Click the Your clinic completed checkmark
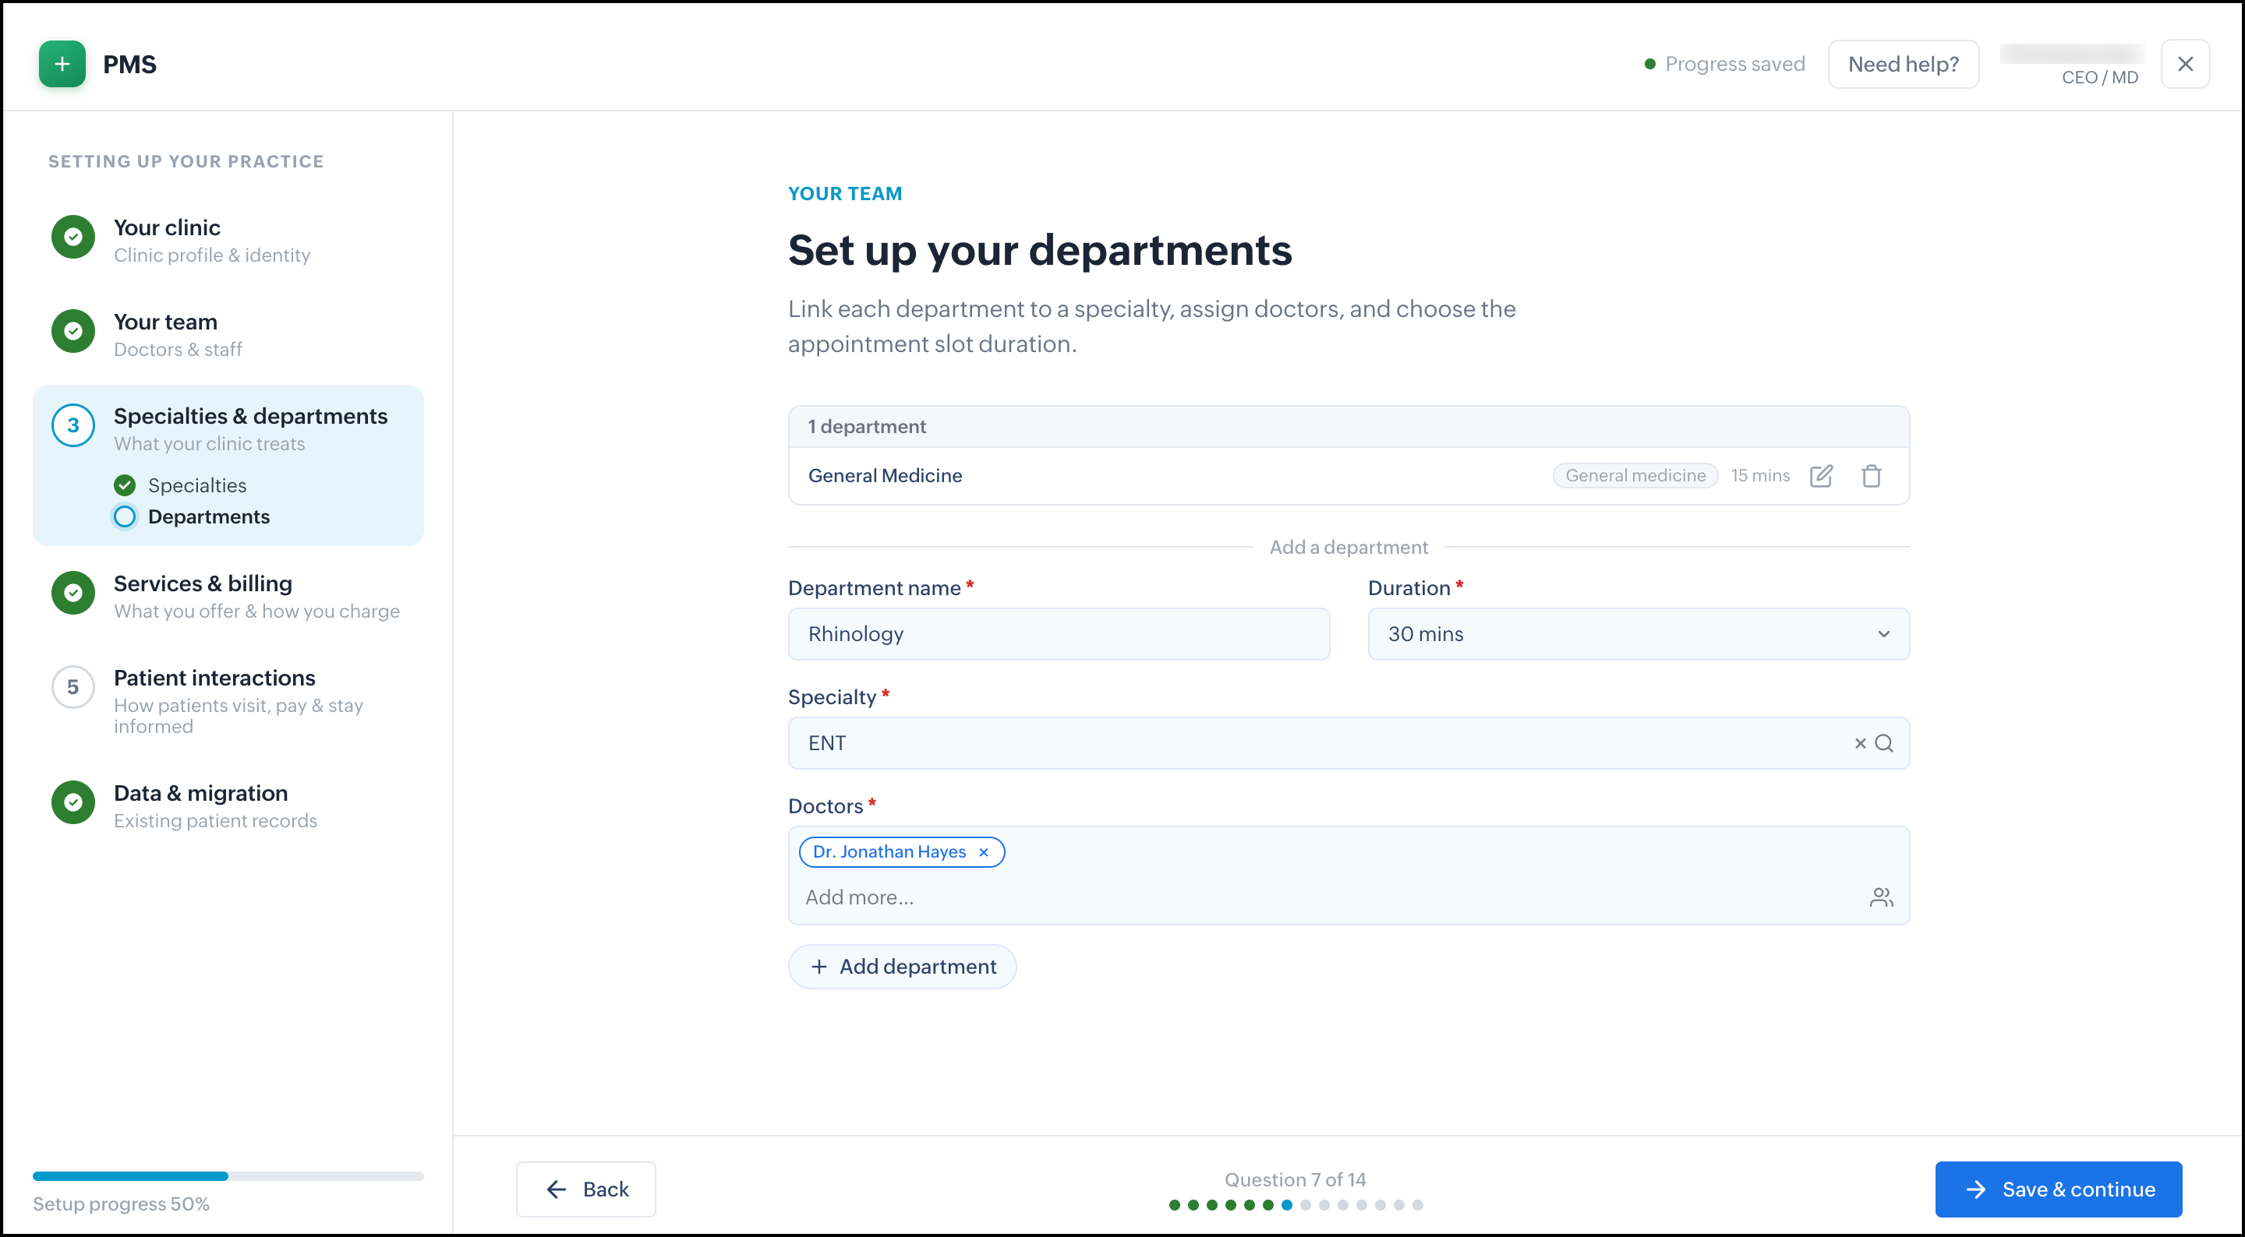The height and width of the screenshot is (1237, 2245). pyautogui.click(x=73, y=237)
